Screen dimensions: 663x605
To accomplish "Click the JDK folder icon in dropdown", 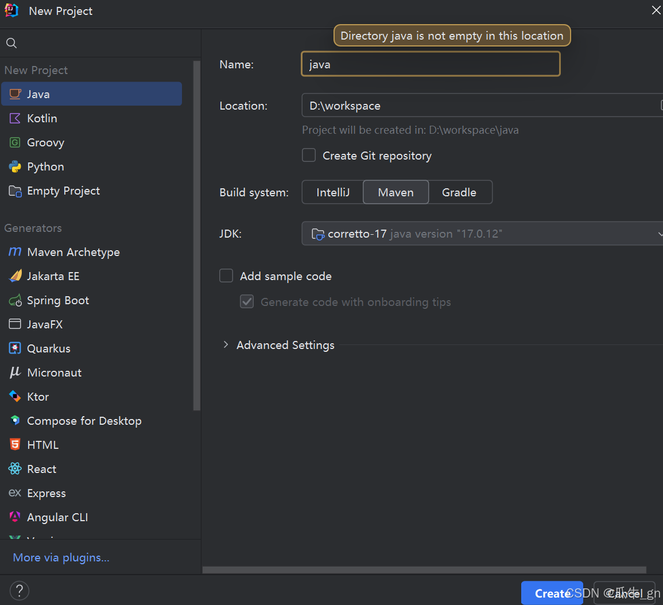I will [x=317, y=234].
